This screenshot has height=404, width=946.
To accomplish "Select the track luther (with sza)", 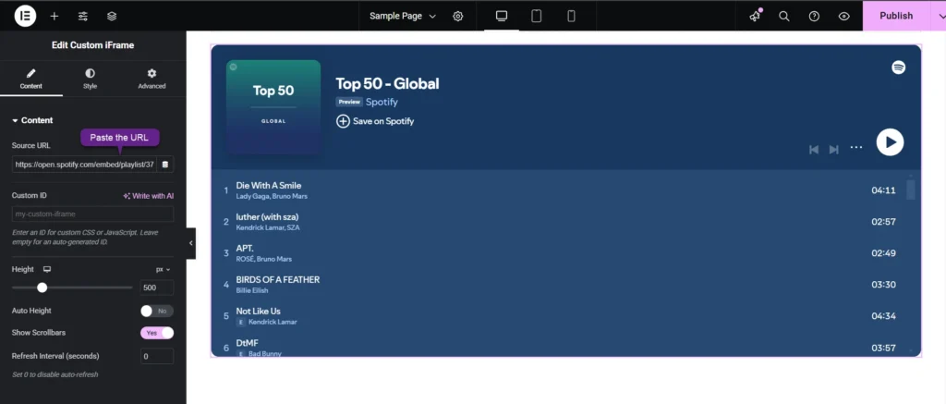I will click(267, 217).
